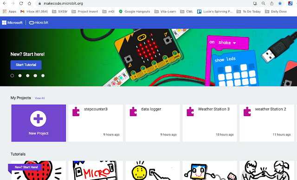This screenshot has width=297, height=180.
Task: Open the data logger project
Action: click(153, 123)
